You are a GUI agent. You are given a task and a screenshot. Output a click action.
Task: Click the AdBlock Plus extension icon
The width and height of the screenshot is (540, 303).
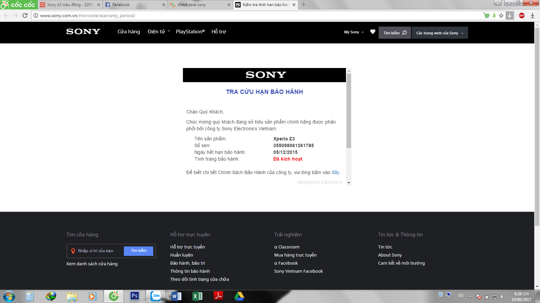tap(522, 15)
